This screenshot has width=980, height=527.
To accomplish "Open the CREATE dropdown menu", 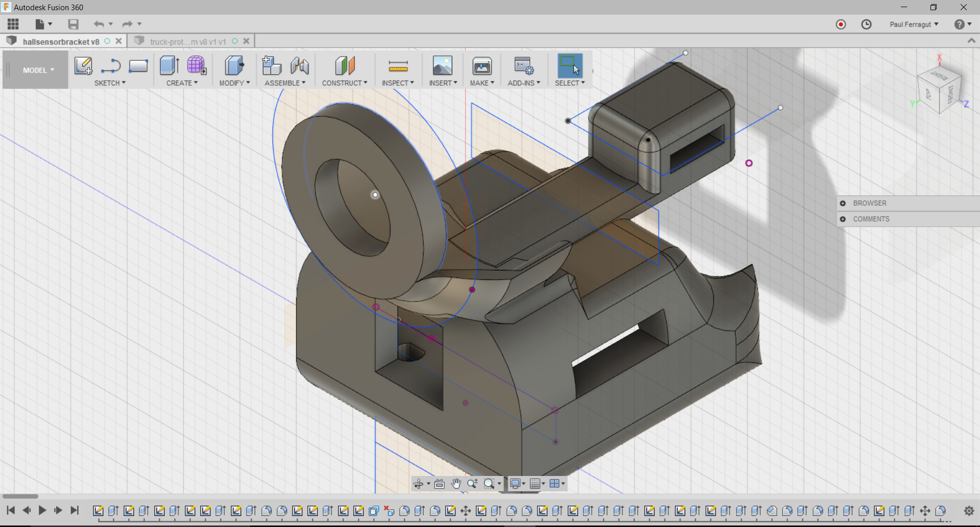I will [182, 83].
